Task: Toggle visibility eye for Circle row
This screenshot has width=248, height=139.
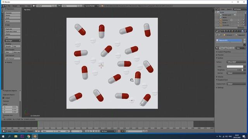Action: (238, 22)
